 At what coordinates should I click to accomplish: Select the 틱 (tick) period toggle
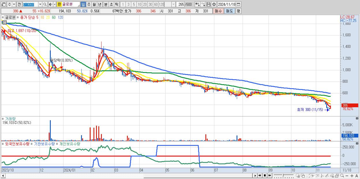[117, 4]
